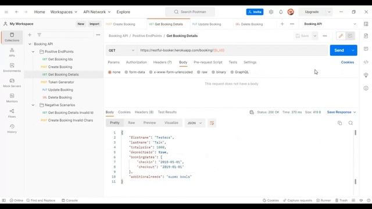Open the Workspaces dropdown menu

(63, 12)
